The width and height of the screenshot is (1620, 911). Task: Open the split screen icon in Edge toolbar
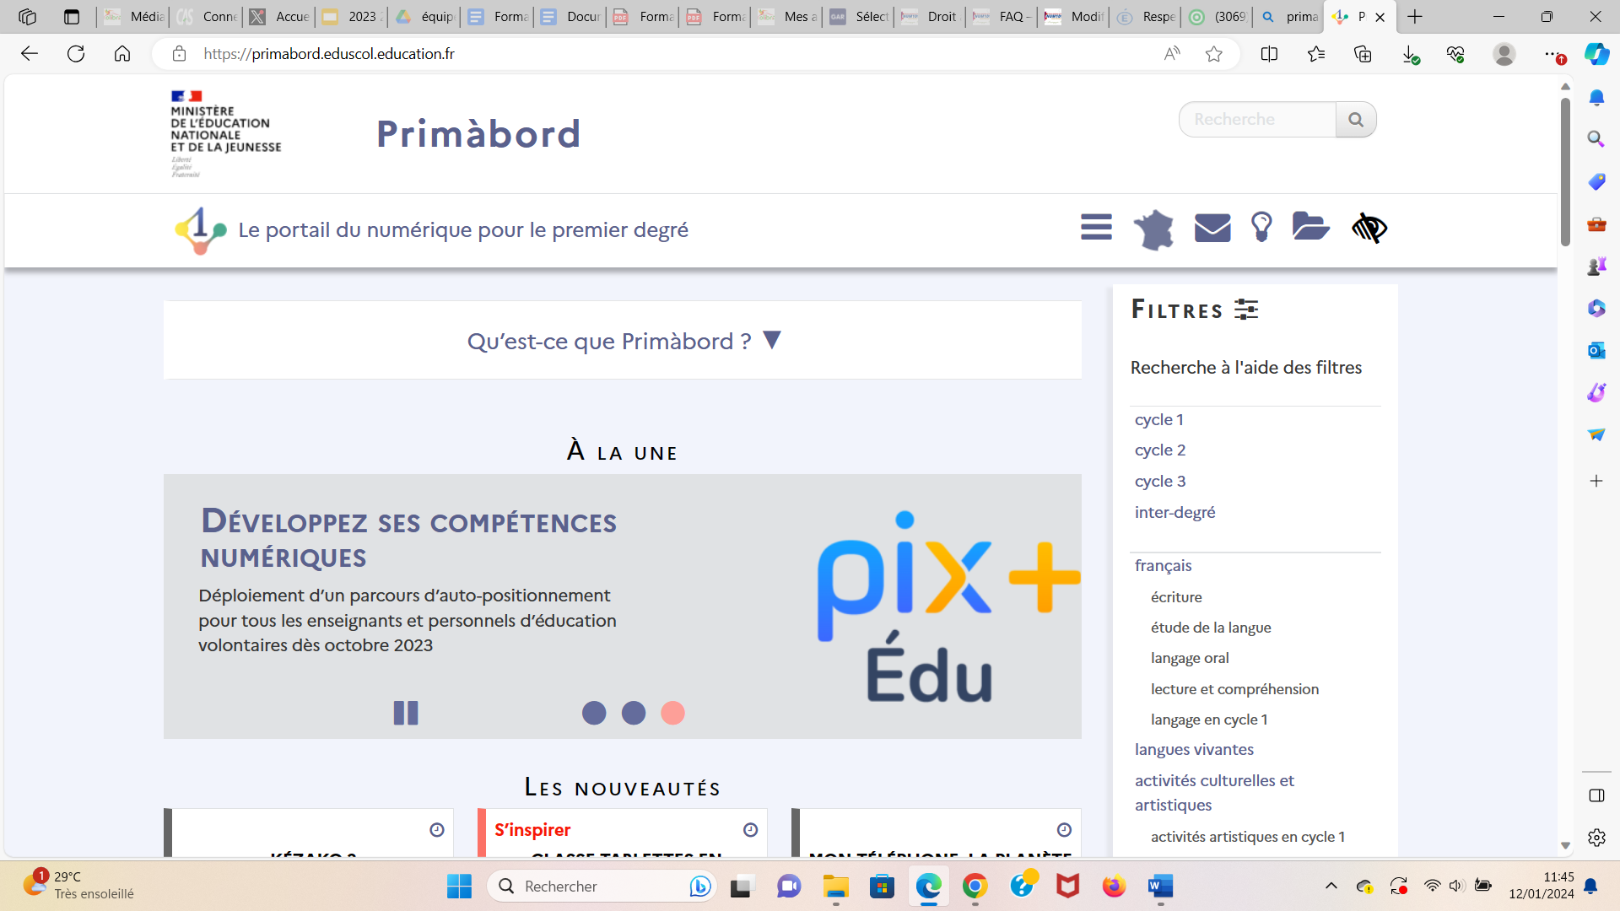[1269, 54]
